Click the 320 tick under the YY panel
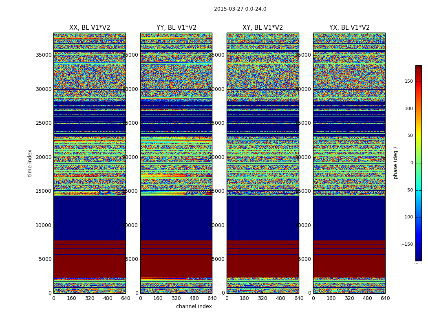The image size is (428, 326). pyautogui.click(x=176, y=298)
